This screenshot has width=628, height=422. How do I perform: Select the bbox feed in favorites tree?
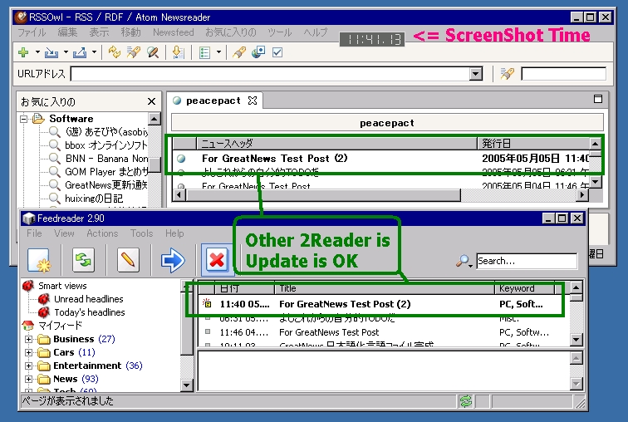105,145
